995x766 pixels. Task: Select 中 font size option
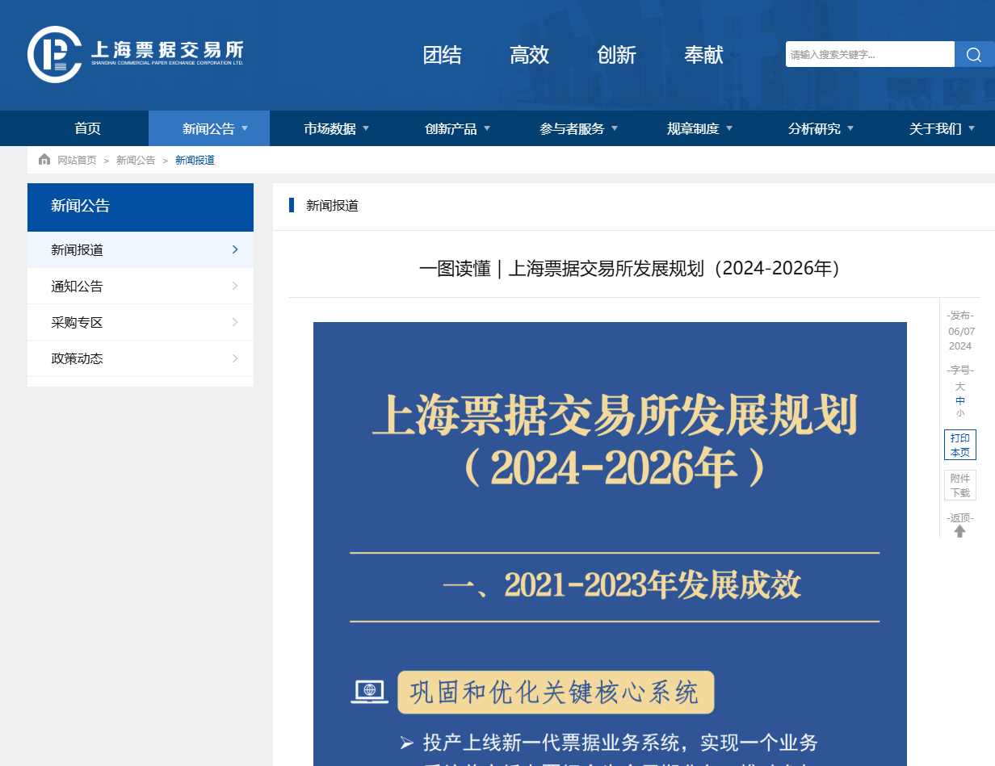point(960,400)
